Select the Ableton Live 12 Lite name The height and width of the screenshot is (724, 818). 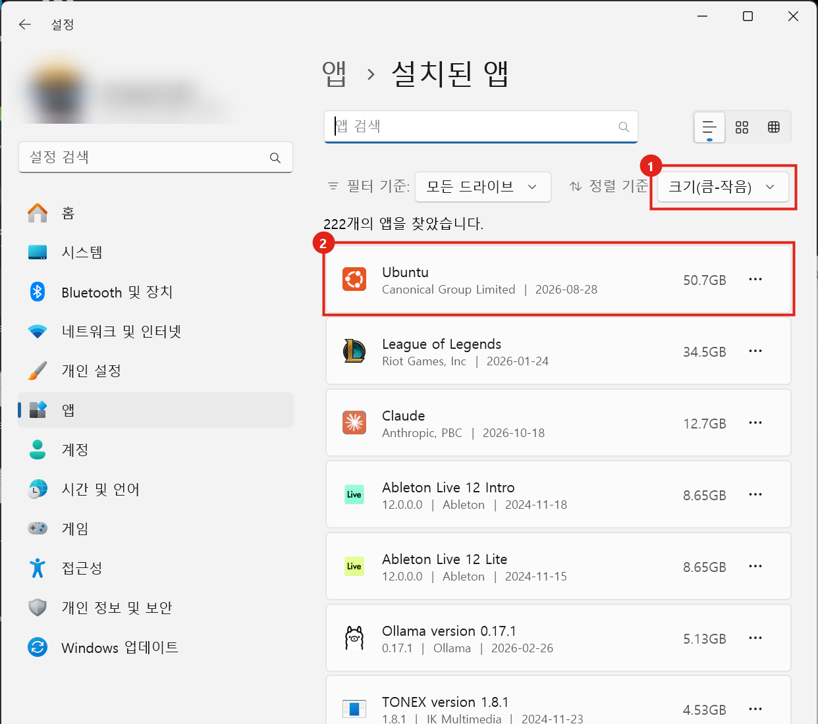pyautogui.click(x=445, y=559)
